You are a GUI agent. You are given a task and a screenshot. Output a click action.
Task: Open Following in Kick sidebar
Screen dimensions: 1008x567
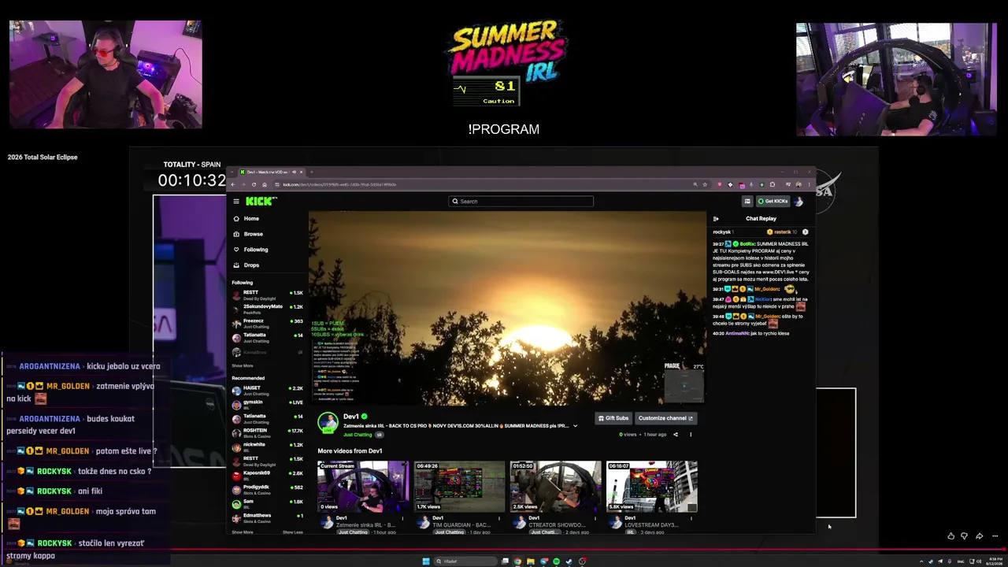(250, 250)
